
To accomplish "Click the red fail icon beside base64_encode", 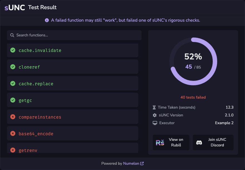I will pyautogui.click(x=13, y=133).
